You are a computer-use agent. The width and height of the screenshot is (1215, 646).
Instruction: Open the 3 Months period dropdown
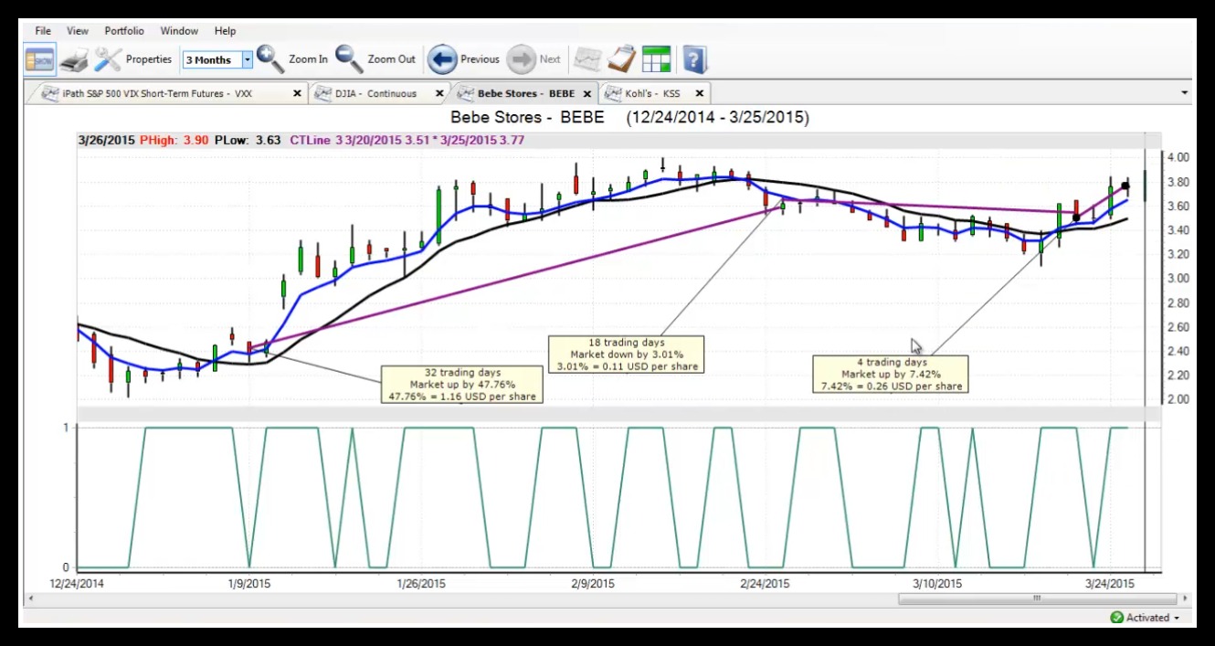[x=247, y=60]
